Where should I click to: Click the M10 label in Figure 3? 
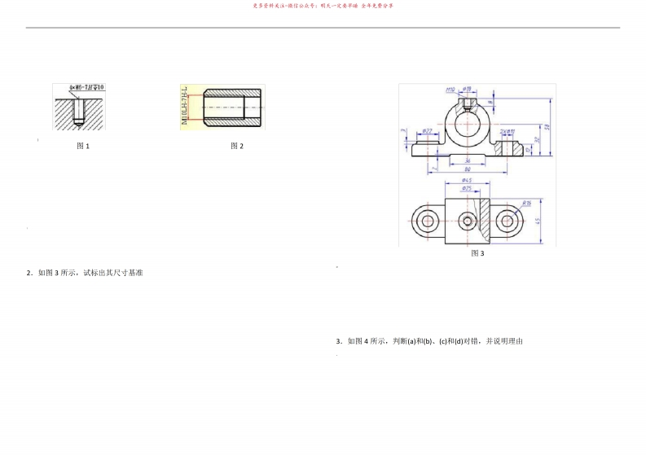pos(450,89)
